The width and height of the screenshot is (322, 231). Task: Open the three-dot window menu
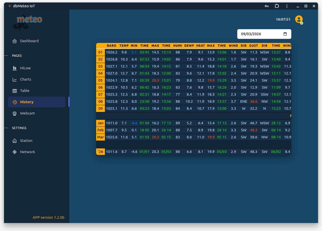287,6
